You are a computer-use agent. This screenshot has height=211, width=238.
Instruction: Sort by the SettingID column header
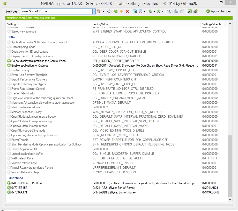pos(48,24)
